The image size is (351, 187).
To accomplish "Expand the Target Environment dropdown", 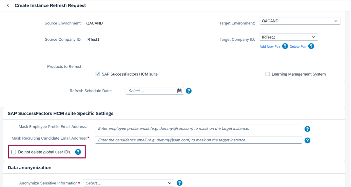I will tap(300, 21).
